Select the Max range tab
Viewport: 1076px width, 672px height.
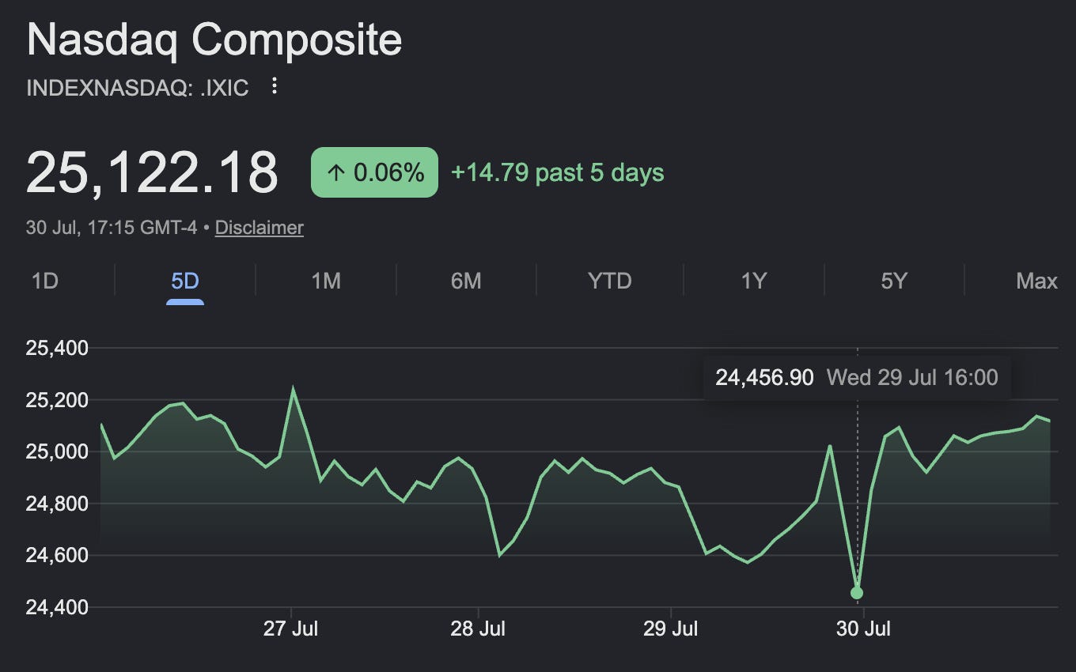(1036, 281)
